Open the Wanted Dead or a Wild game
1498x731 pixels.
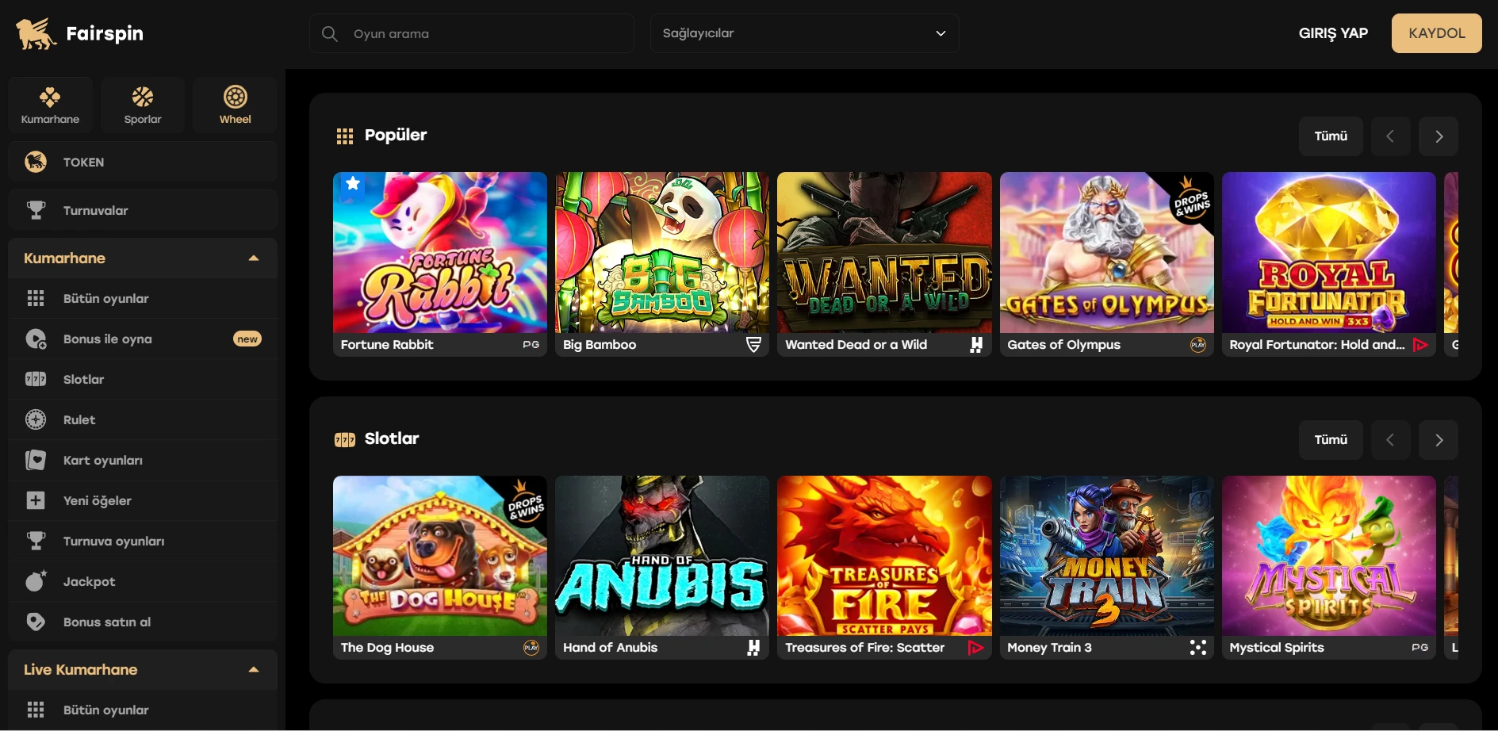pos(884,252)
